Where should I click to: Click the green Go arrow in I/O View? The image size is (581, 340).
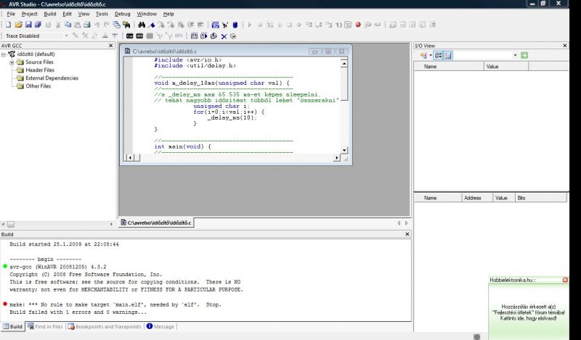(524, 55)
